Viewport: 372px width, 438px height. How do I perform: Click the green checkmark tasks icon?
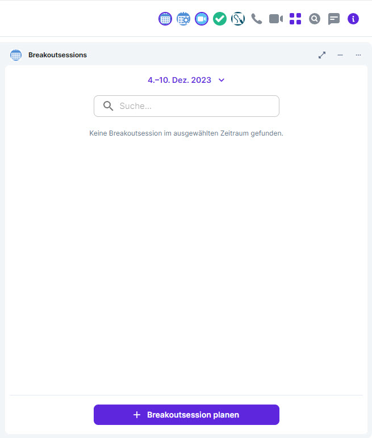click(220, 19)
